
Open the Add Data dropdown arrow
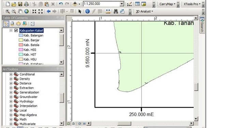tap(80, 4)
